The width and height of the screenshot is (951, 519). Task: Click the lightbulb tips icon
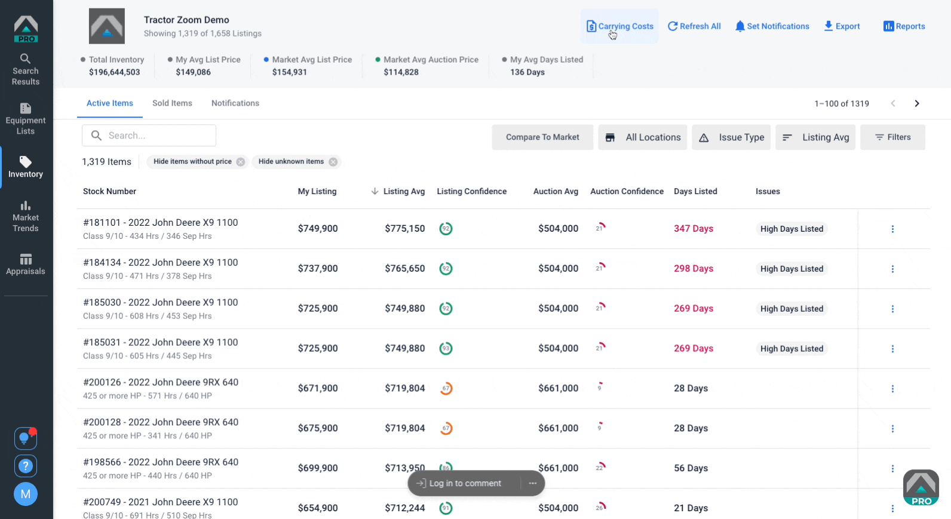pos(26,438)
